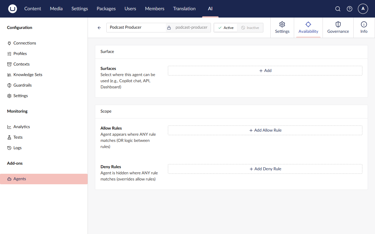Image resolution: width=375 pixels, height=234 pixels.
Task: Open the Translation section
Action: (x=184, y=9)
